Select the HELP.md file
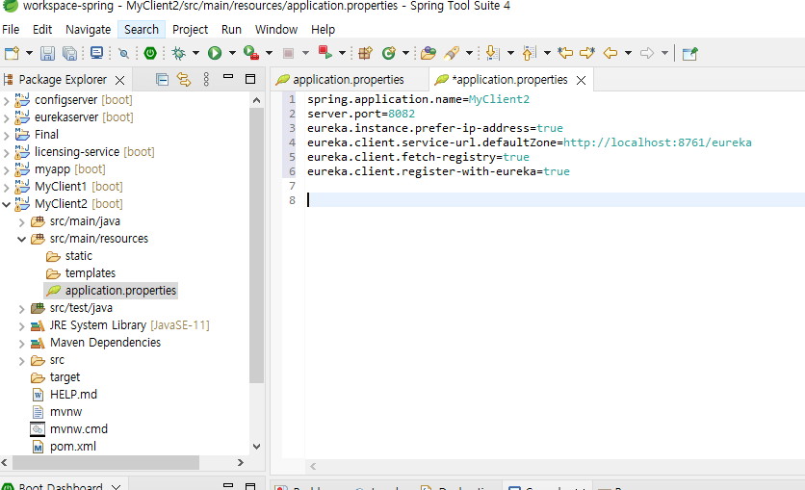The width and height of the screenshot is (805, 490). coord(73,395)
